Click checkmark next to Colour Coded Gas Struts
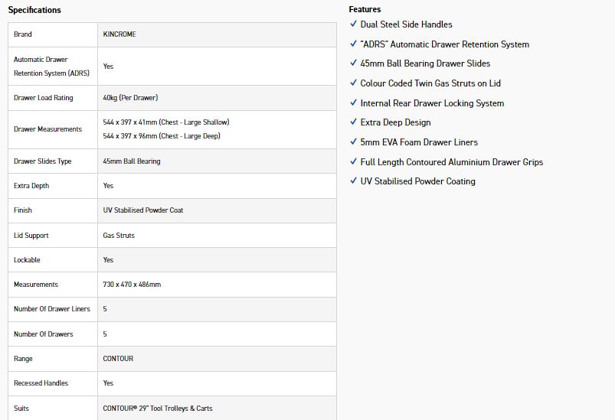This screenshot has height=420, width=615. pyautogui.click(x=353, y=83)
